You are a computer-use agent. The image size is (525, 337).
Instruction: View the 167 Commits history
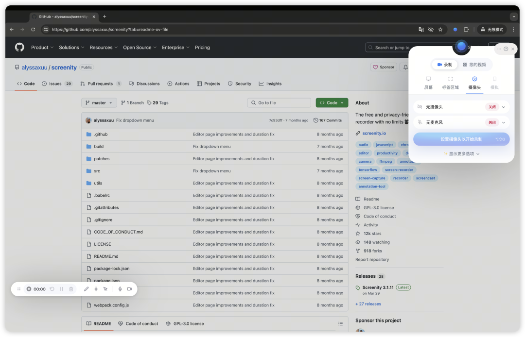(328, 120)
